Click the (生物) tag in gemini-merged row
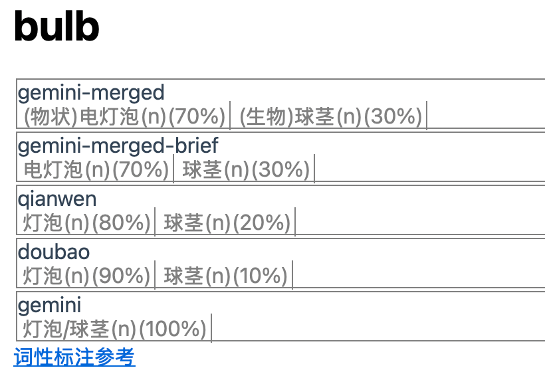Viewport: 545px width, 376px height. point(267,117)
